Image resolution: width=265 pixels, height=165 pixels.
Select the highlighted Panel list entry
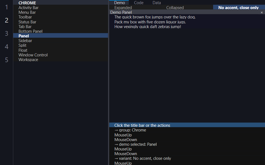[60, 36]
